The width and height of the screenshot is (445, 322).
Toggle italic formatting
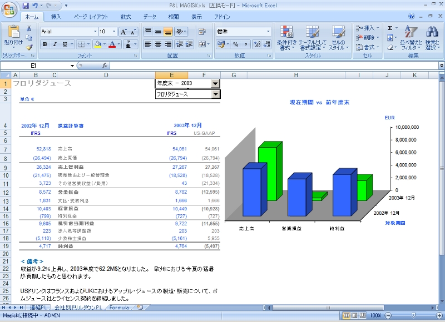coord(55,44)
